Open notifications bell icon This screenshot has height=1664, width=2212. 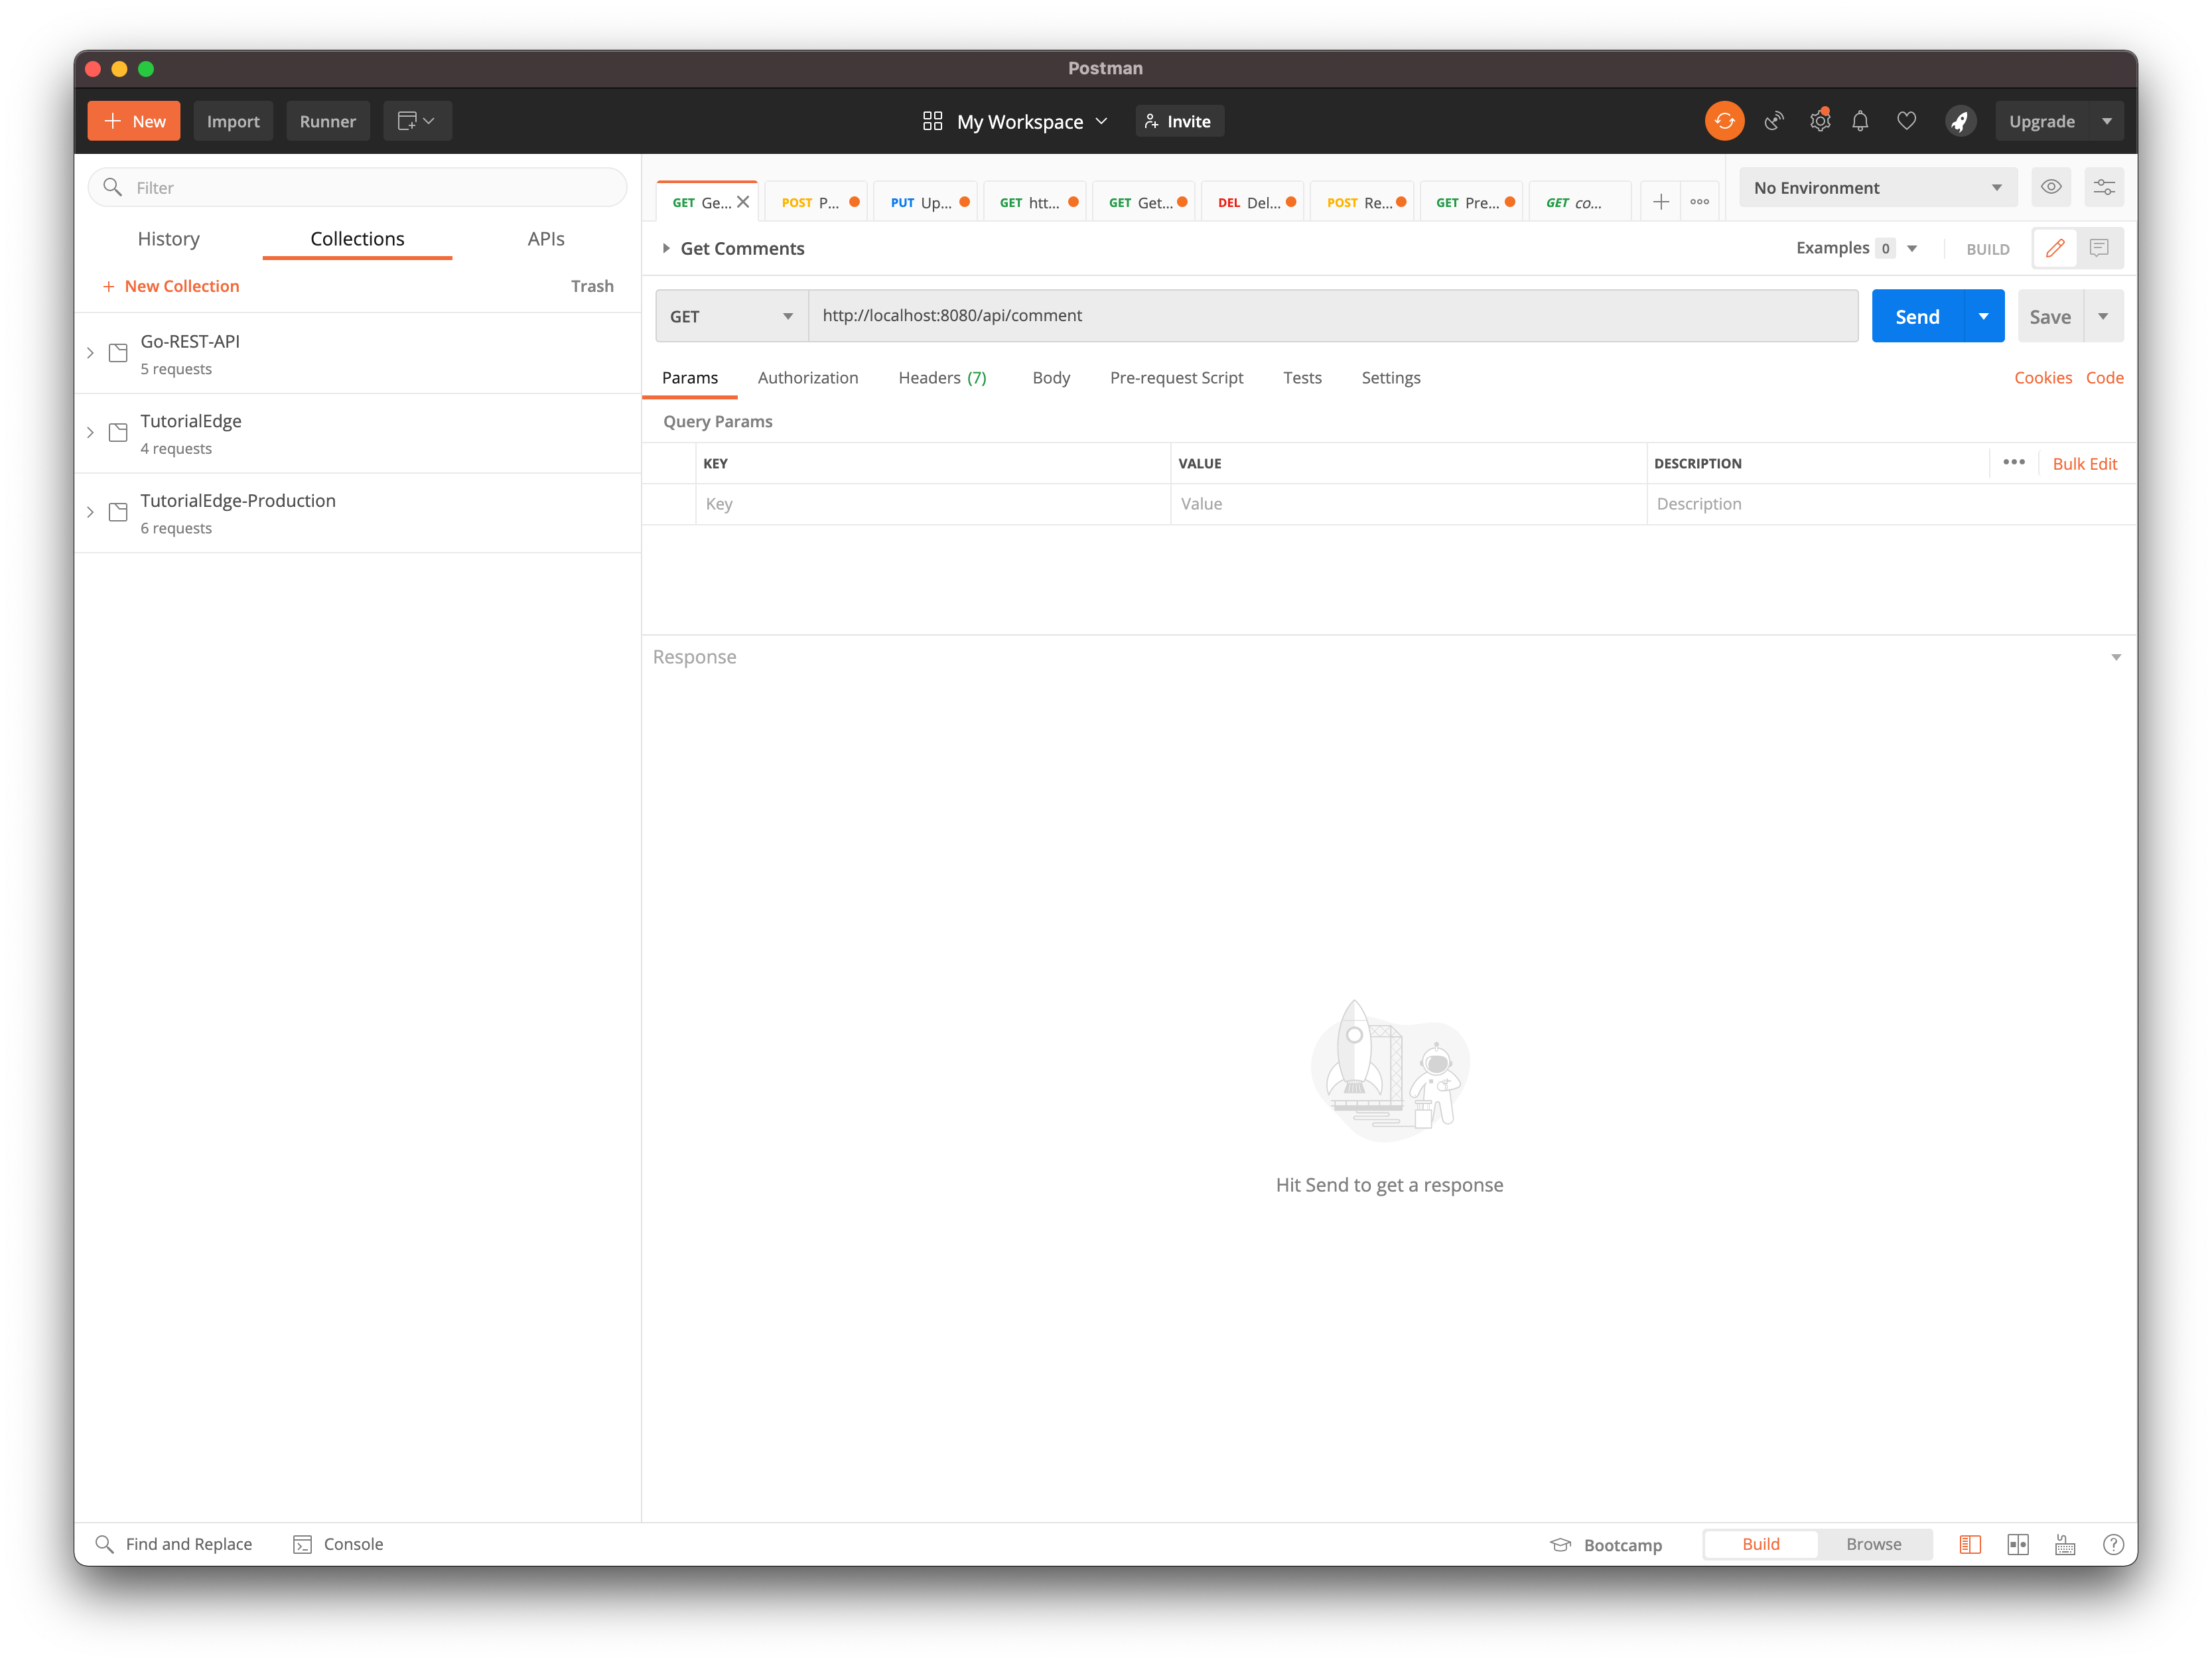click(x=1860, y=121)
